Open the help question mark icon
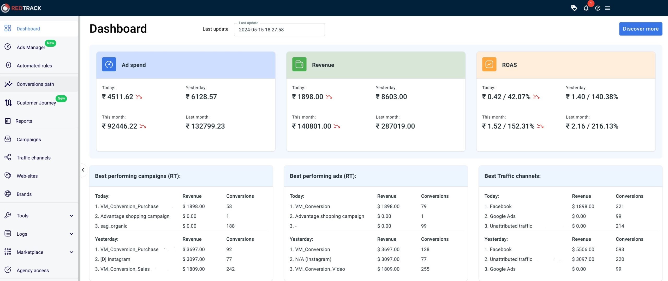The image size is (668, 281). point(598,8)
